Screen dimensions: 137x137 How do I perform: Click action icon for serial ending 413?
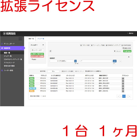click(123, 86)
